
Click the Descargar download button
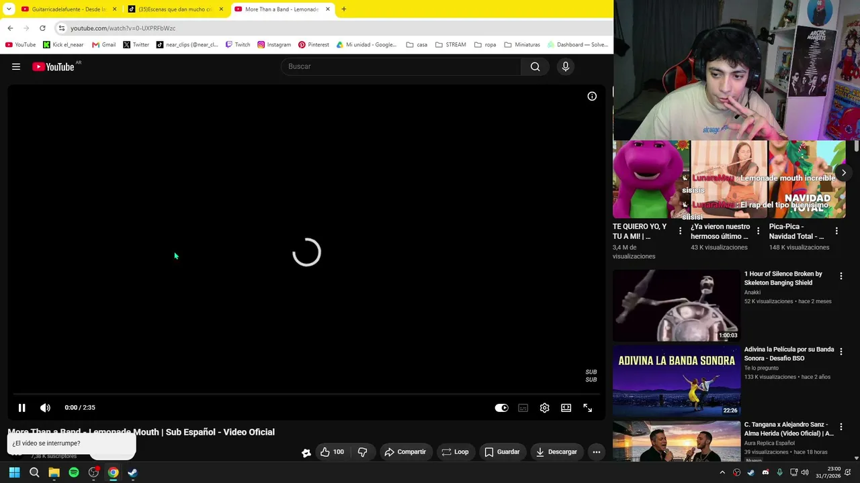click(x=557, y=452)
